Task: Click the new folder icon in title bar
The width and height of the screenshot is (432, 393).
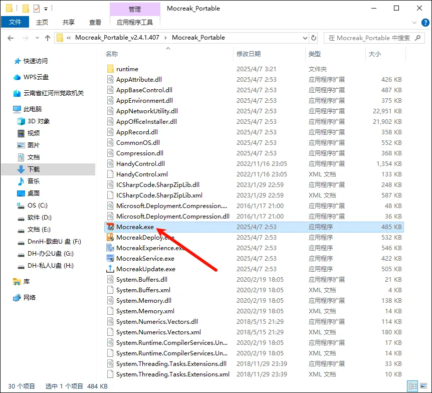Action: coord(26,9)
